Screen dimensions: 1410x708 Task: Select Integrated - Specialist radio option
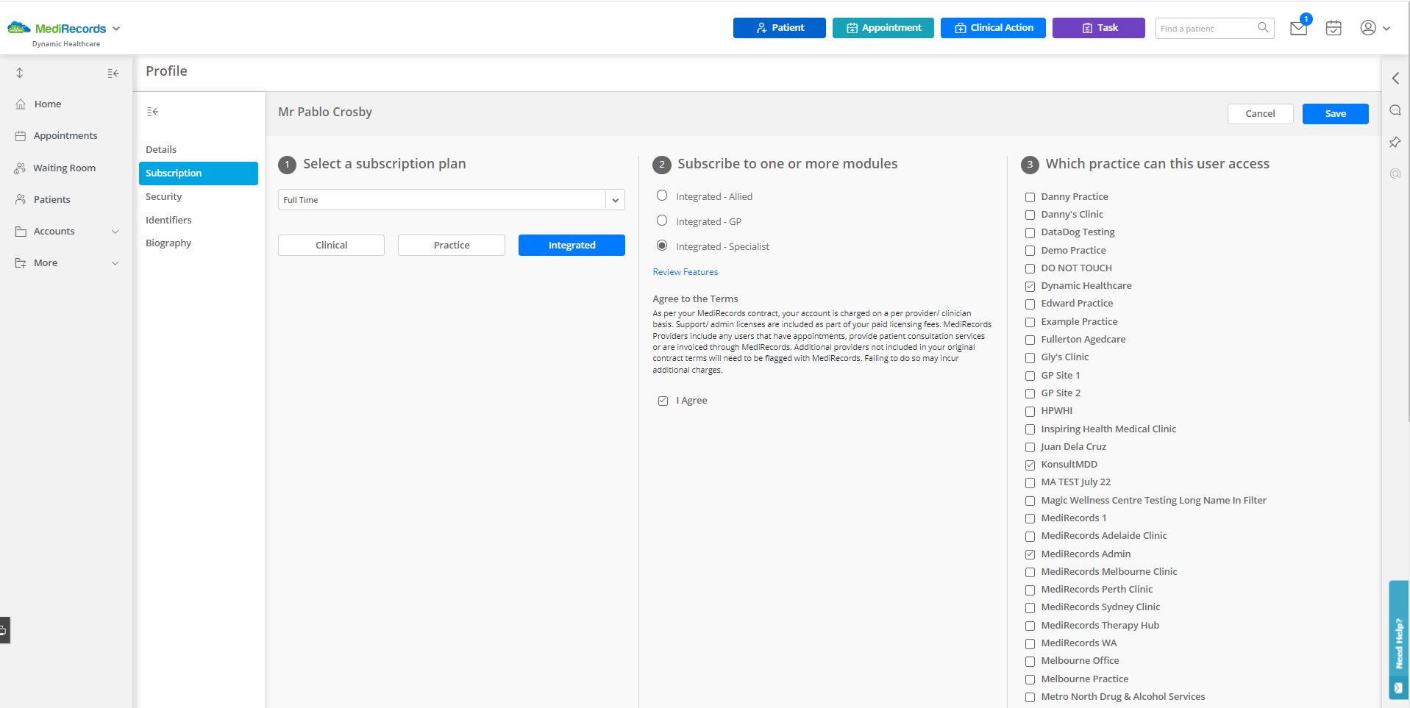pos(662,246)
